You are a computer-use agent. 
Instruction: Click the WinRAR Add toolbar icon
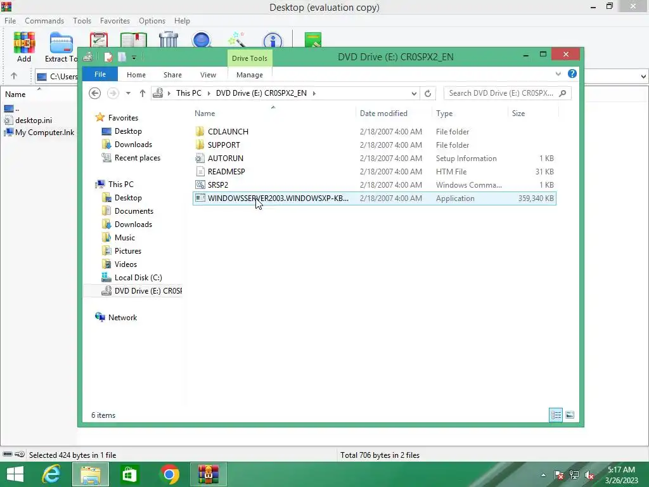24,47
